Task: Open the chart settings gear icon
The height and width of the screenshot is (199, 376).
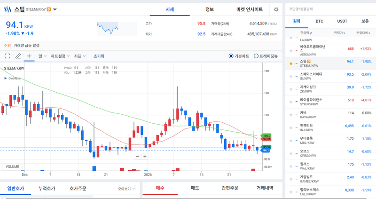Action: click(x=276, y=9)
